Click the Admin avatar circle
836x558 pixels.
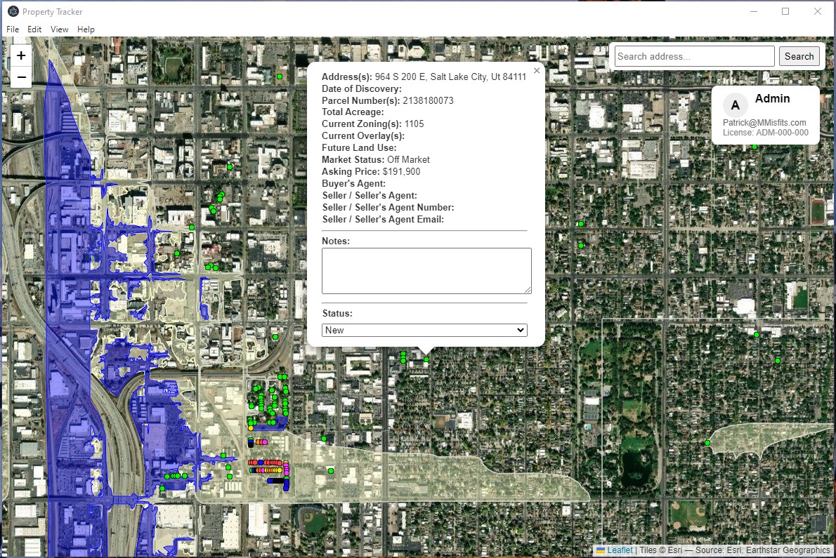pyautogui.click(x=735, y=105)
